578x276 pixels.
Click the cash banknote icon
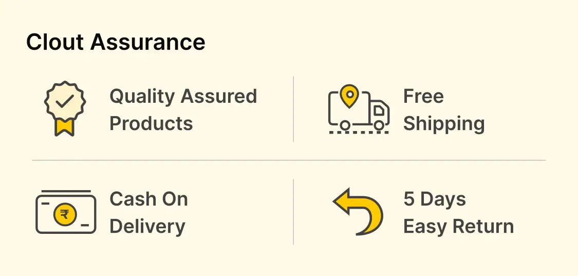pos(65,213)
